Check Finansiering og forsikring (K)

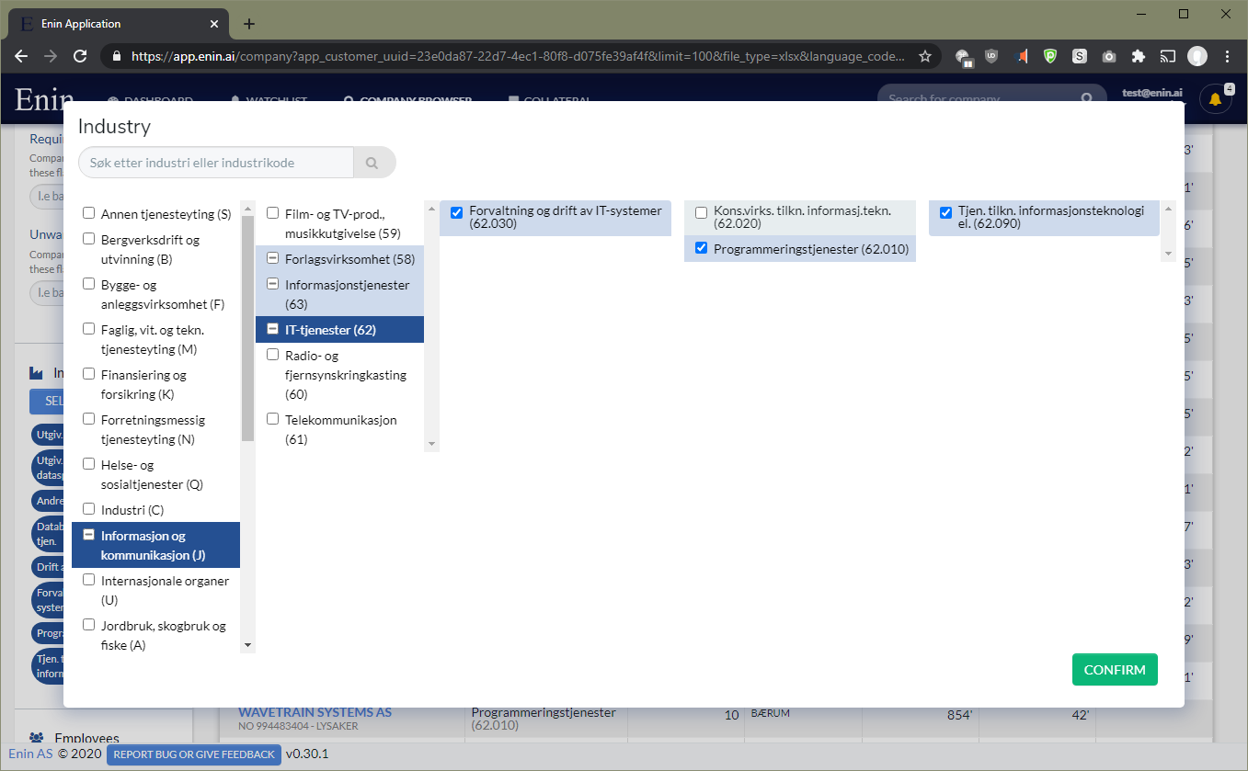coord(89,374)
